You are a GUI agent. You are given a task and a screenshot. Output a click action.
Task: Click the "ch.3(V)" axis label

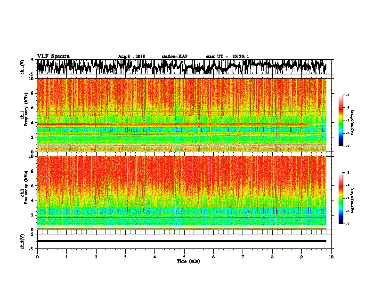[x=23, y=241]
